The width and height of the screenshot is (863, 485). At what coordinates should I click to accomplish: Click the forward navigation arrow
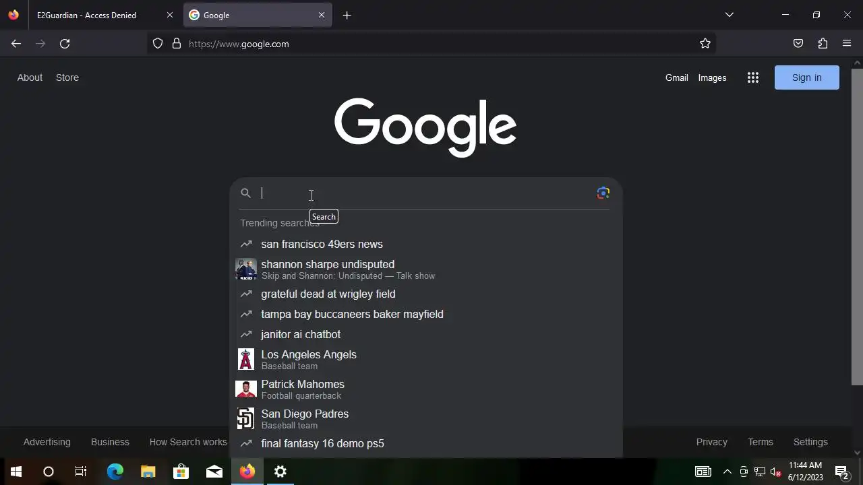coord(40,44)
